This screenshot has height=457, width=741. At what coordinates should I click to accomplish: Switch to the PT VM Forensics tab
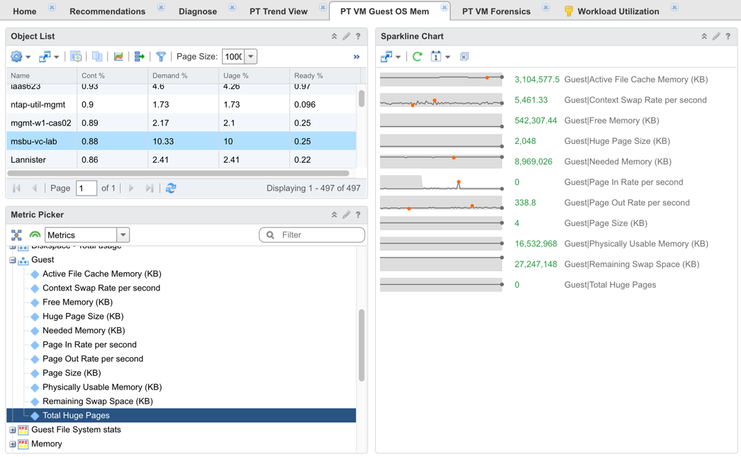click(x=498, y=11)
